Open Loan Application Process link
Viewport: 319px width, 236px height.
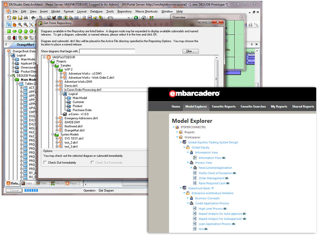pyautogui.click(x=215, y=224)
